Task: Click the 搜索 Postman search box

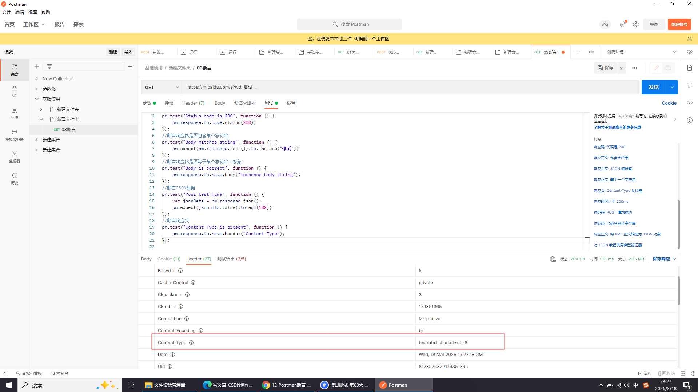Action: click(349, 24)
